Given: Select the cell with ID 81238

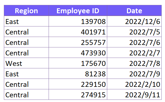Looking at the screenshot, I should click(78, 74).
